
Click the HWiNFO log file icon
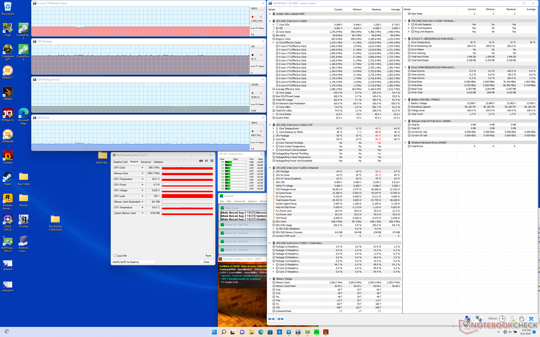point(512,319)
